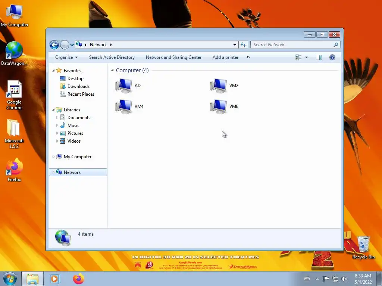Launch Firefox from the taskbar

tap(78, 279)
